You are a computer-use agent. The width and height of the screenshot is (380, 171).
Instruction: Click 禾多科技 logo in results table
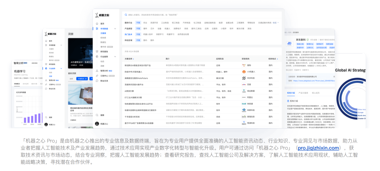click(x=244, y=78)
